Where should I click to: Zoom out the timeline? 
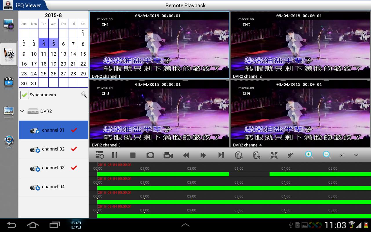[327, 155]
